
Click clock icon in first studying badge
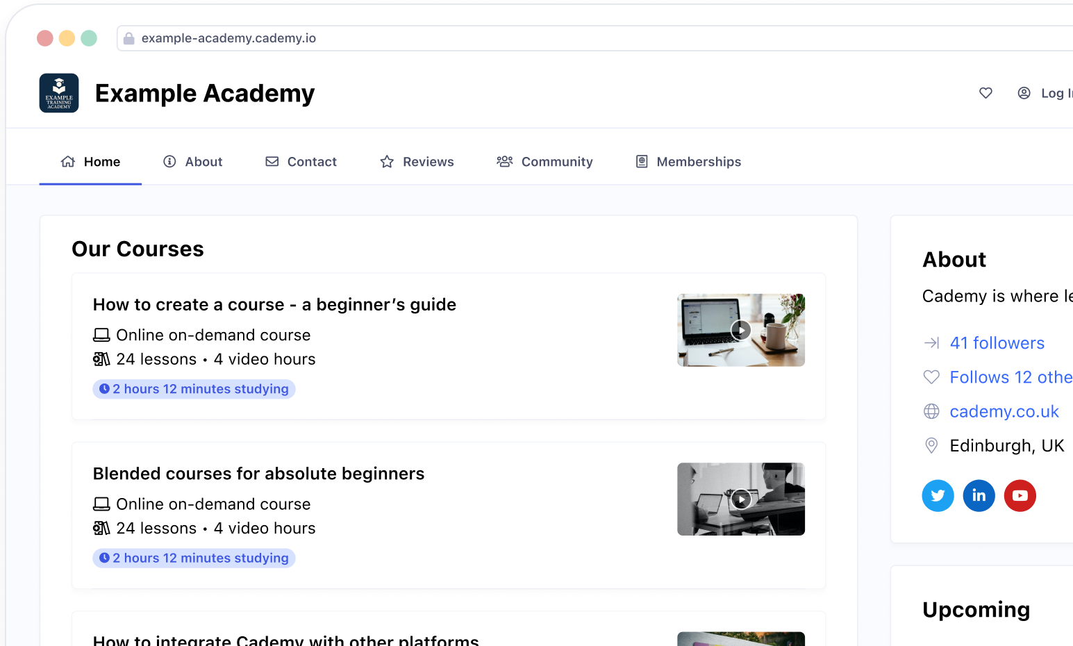point(104,389)
